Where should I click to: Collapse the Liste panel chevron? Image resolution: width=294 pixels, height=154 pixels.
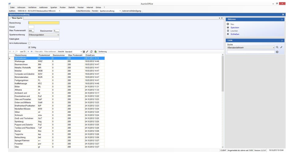tap(282, 41)
